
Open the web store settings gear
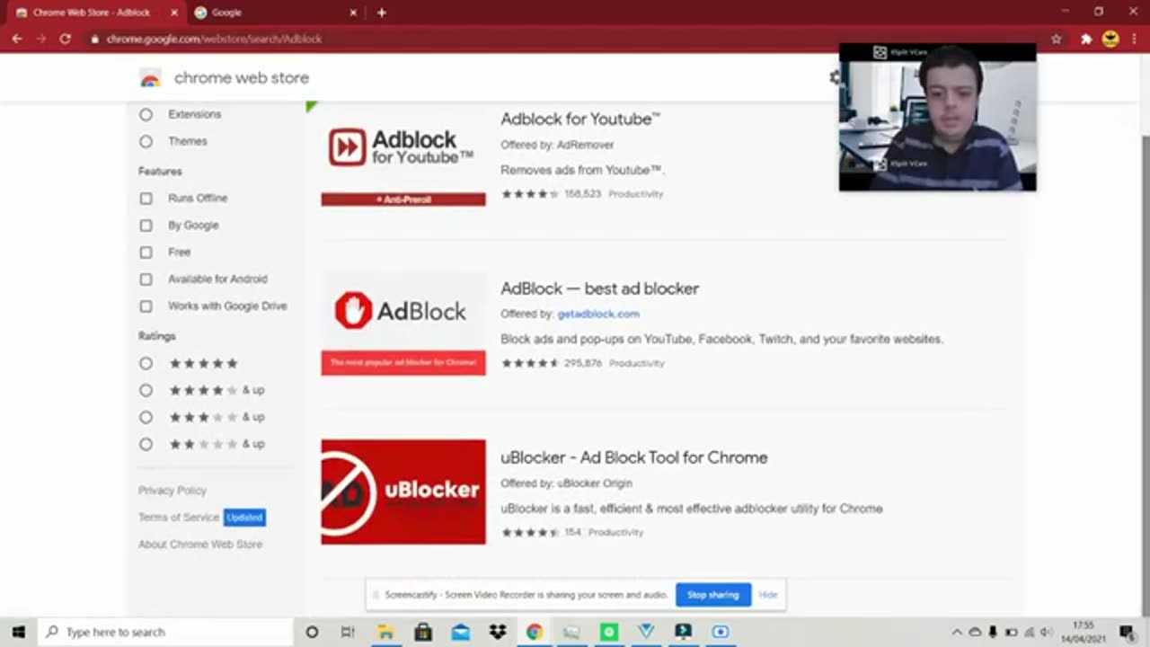click(835, 77)
